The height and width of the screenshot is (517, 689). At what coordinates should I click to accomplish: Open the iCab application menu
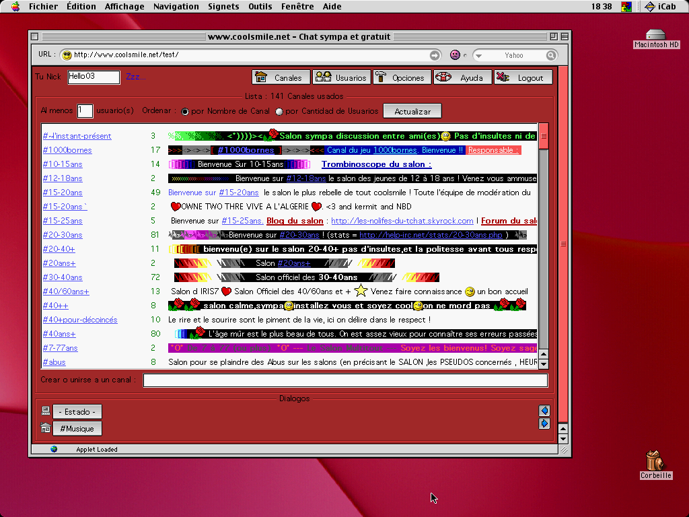(x=661, y=7)
